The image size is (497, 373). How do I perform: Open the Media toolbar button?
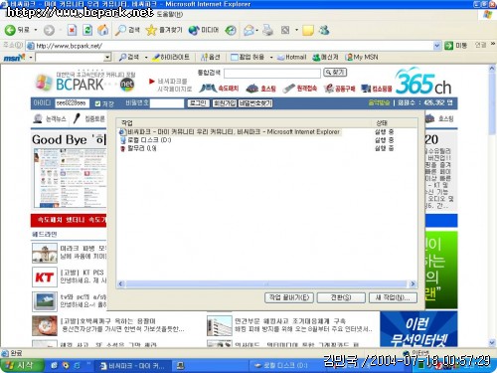pos(204,31)
